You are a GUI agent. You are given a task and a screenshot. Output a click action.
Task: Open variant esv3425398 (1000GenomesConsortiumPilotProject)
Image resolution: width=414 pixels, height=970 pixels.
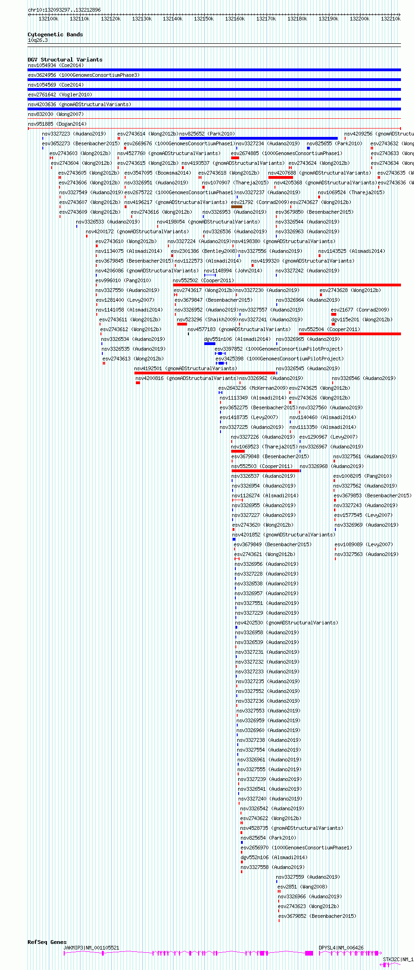pyautogui.click(x=280, y=359)
